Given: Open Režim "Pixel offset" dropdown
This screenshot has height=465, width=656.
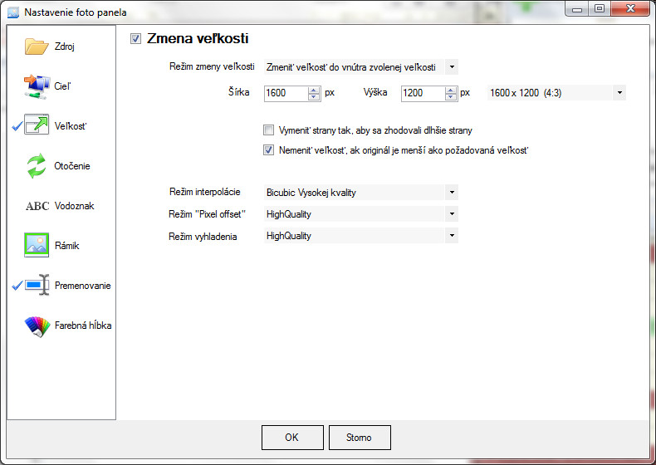Looking at the screenshot, I should pos(452,214).
